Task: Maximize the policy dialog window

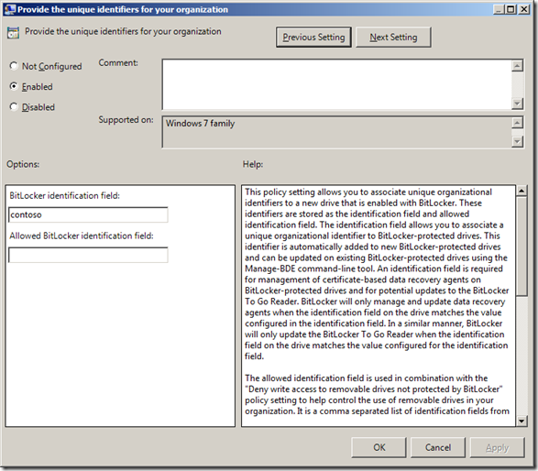Action: 511,9
